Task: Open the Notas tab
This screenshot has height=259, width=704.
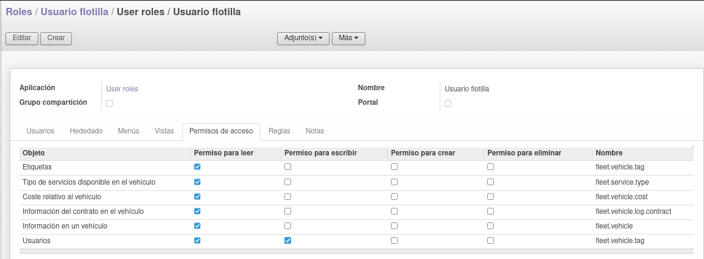Action: click(315, 131)
